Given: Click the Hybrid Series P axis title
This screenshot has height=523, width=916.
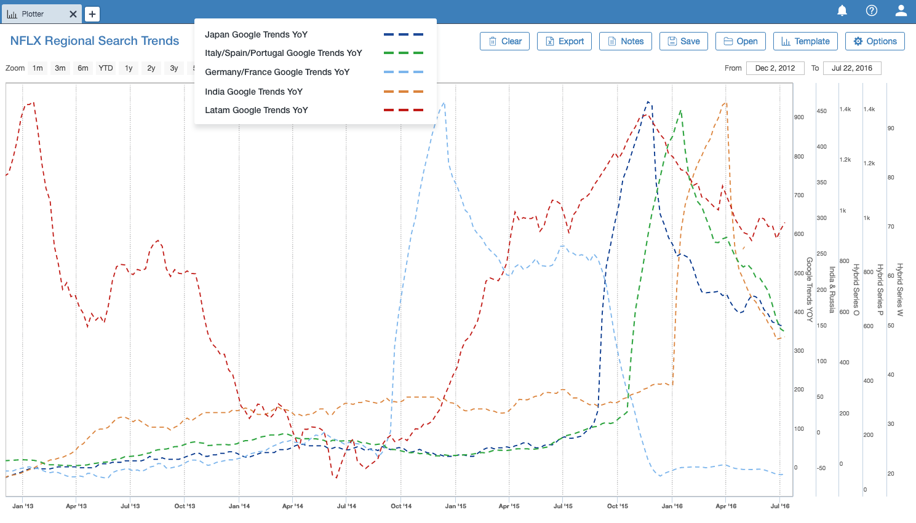Looking at the screenshot, I should pos(880,289).
